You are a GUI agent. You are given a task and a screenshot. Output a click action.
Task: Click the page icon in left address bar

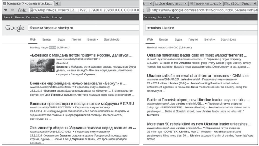click(32, 10)
